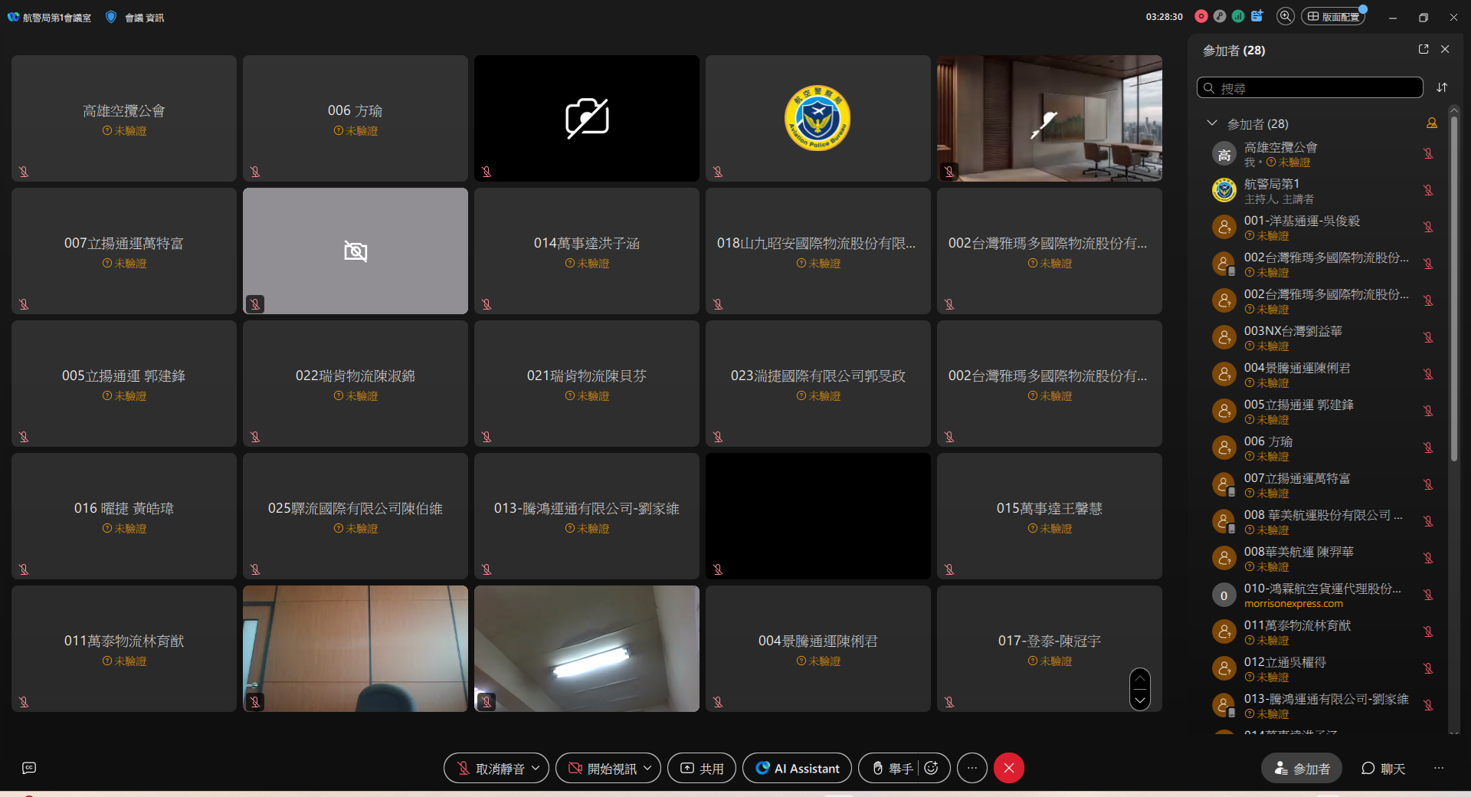Open reactions smiley icon

pyautogui.click(x=932, y=768)
